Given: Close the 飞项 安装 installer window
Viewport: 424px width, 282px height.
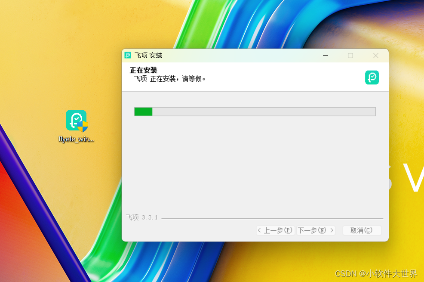Looking at the screenshot, I should pyautogui.click(x=376, y=56).
